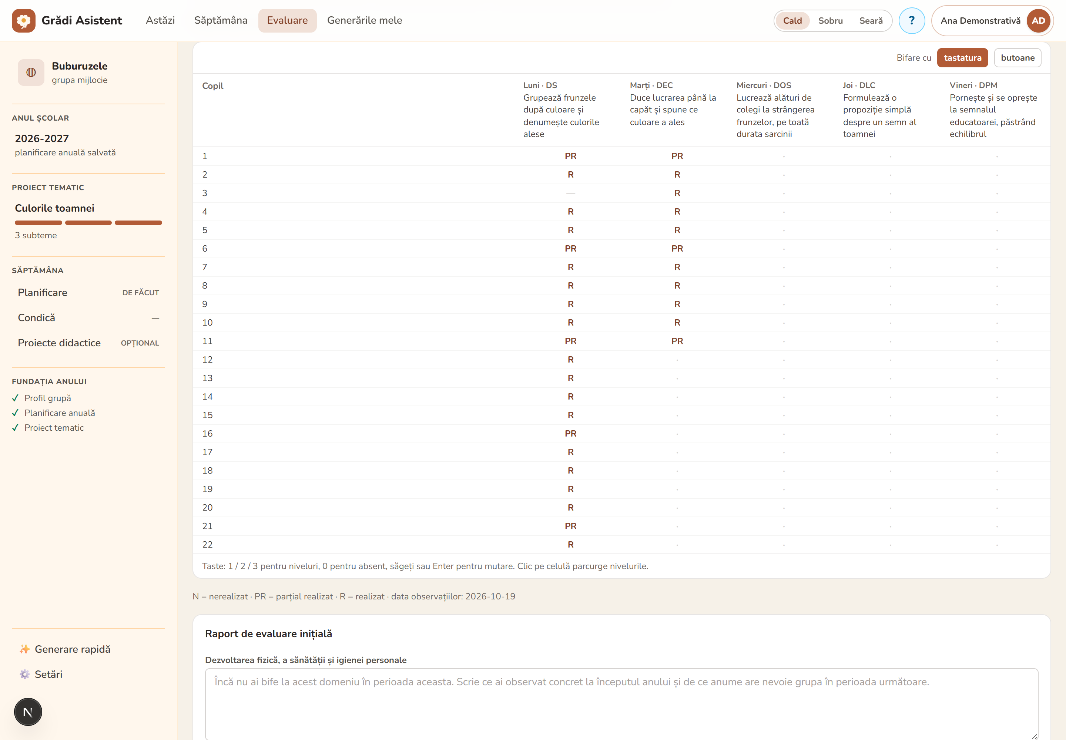Open Setări
The width and height of the screenshot is (1066, 740).
pos(88,674)
